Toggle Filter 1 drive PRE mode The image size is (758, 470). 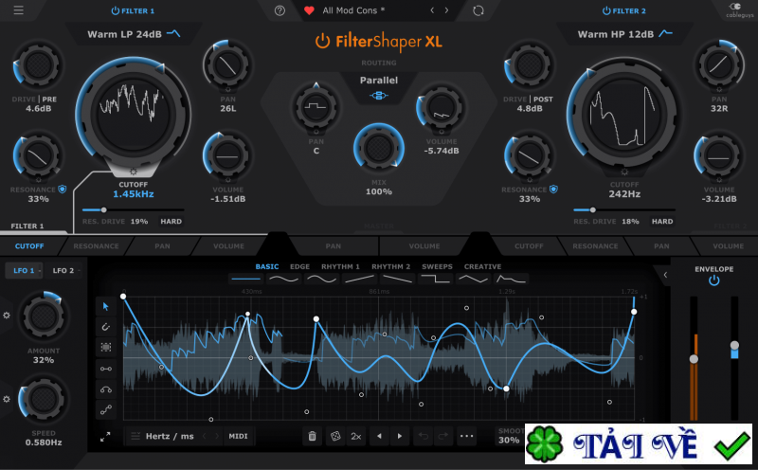(x=49, y=99)
